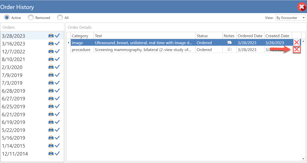The image size is (307, 163).
Task: Print the 12/11/2014 order
Action: click(x=51, y=154)
